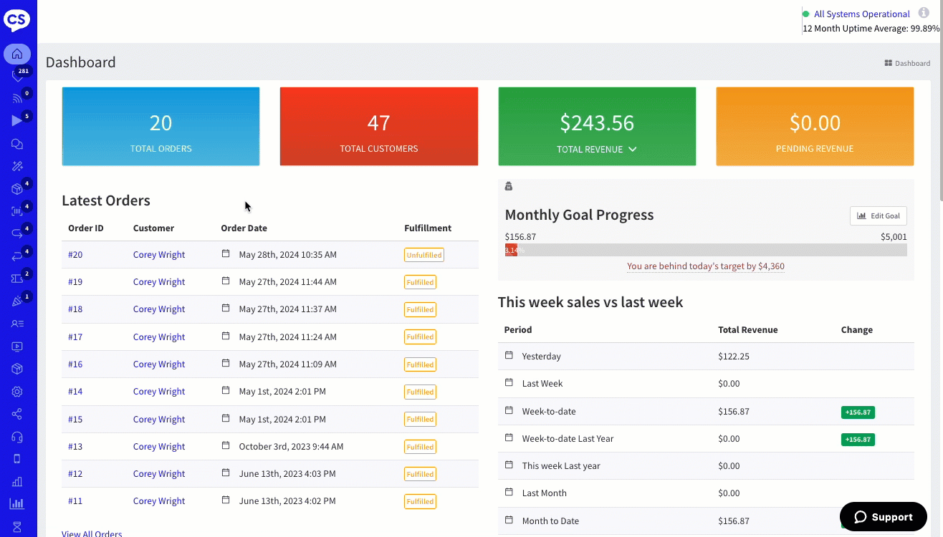Click the home icon in the sidebar
The width and height of the screenshot is (943, 537).
(x=17, y=54)
